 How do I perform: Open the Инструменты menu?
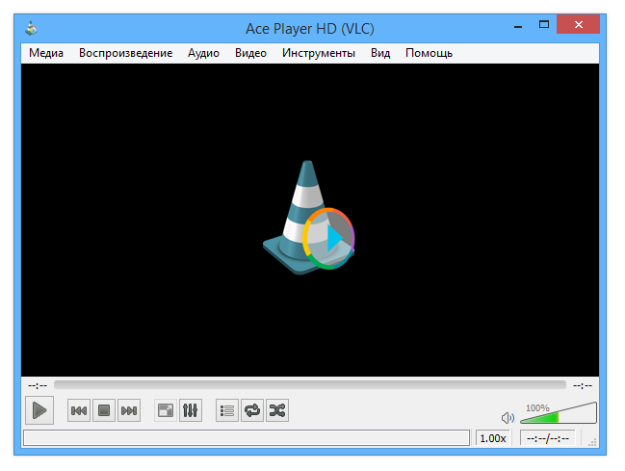coord(319,53)
